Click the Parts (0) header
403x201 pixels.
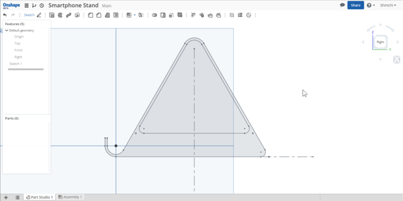click(x=12, y=118)
